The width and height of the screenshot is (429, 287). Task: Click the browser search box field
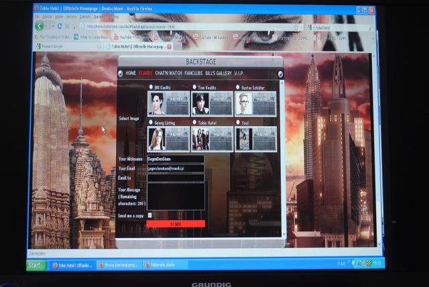click(x=341, y=27)
